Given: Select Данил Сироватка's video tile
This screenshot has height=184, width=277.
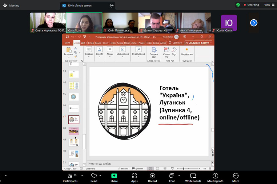Looking at the screenshot, I should pyautogui.click(x=156, y=23).
